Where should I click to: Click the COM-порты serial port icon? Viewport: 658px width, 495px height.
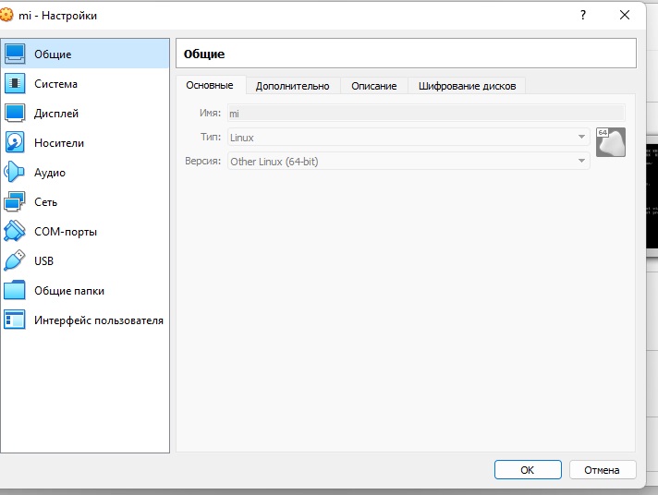pos(16,231)
